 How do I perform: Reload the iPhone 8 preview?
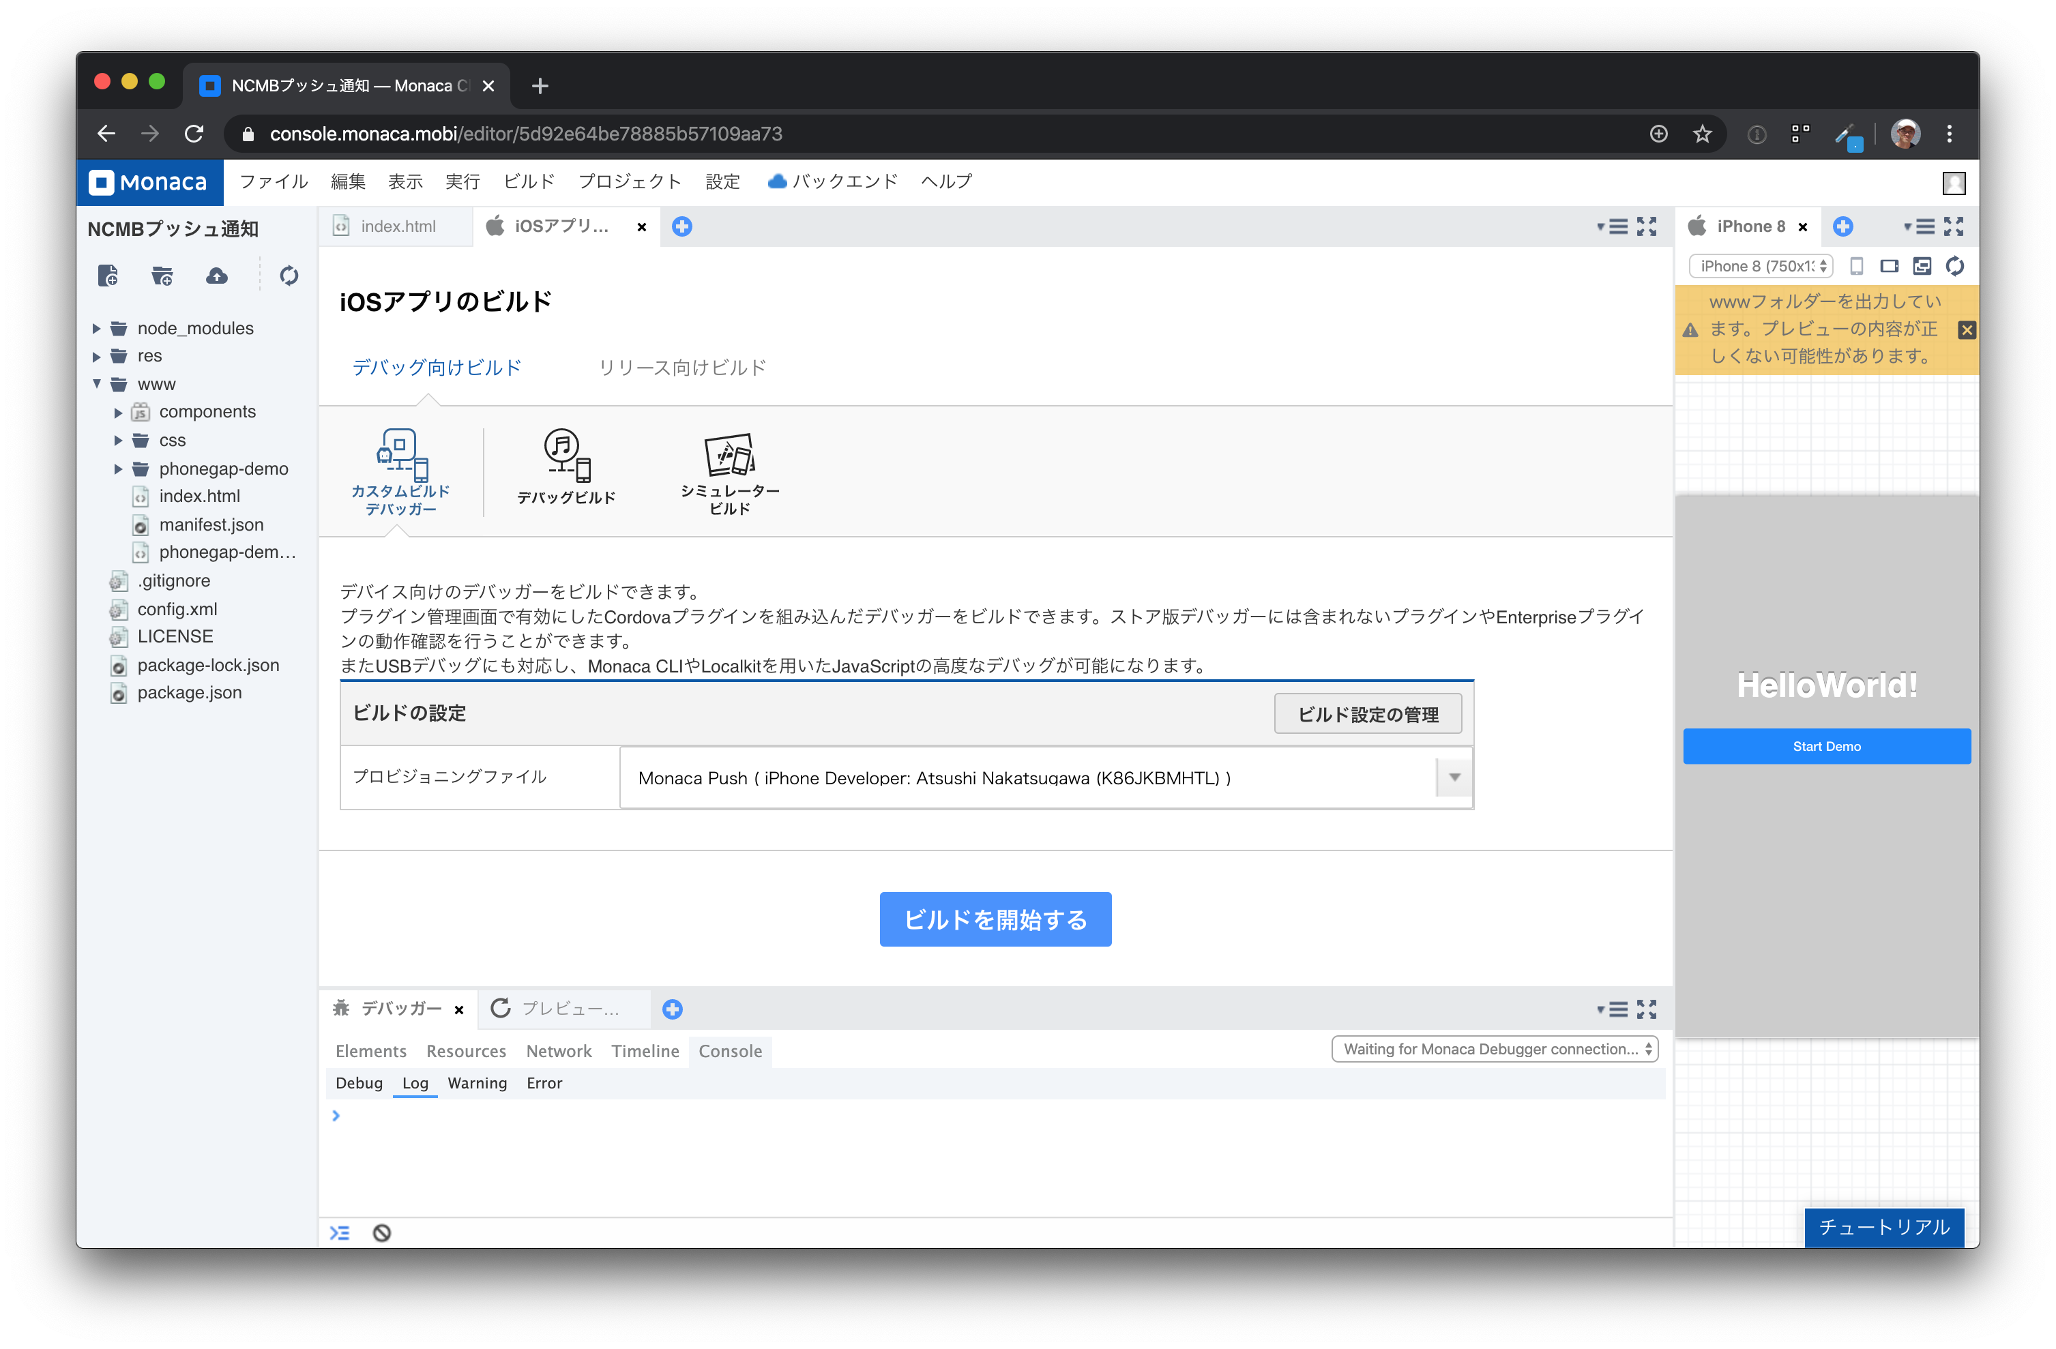(x=1954, y=266)
